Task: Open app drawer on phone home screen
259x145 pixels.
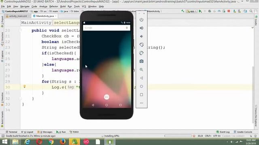Action: [106, 97]
